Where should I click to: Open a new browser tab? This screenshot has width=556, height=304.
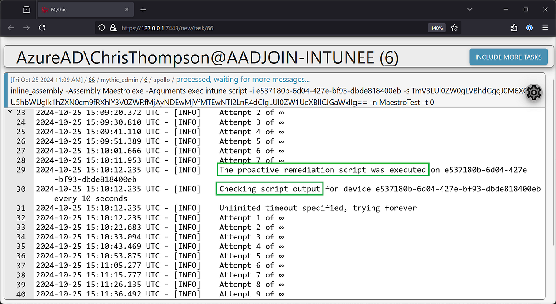[143, 10]
